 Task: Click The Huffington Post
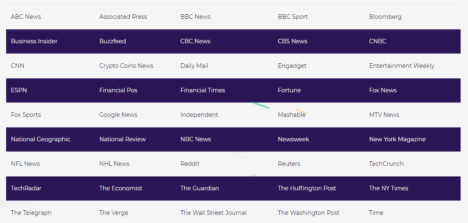coord(307,188)
